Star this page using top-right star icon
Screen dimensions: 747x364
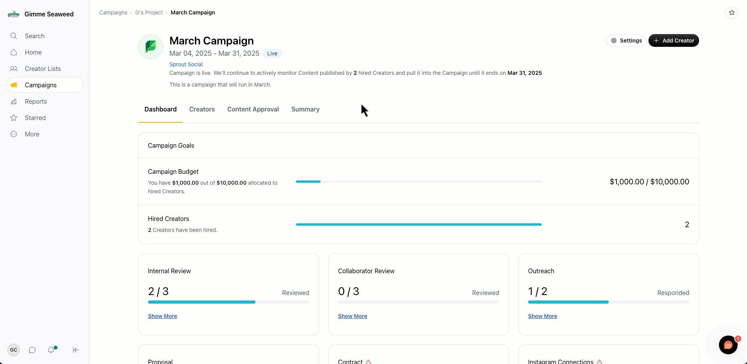pyautogui.click(x=732, y=12)
